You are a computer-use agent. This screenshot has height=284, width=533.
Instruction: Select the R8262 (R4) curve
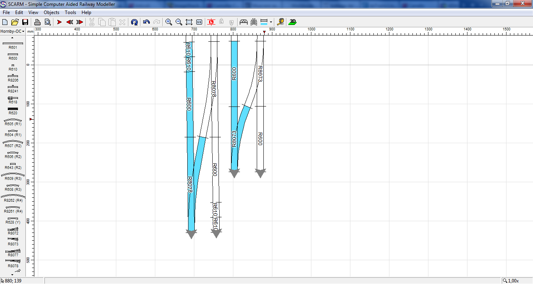(13, 198)
